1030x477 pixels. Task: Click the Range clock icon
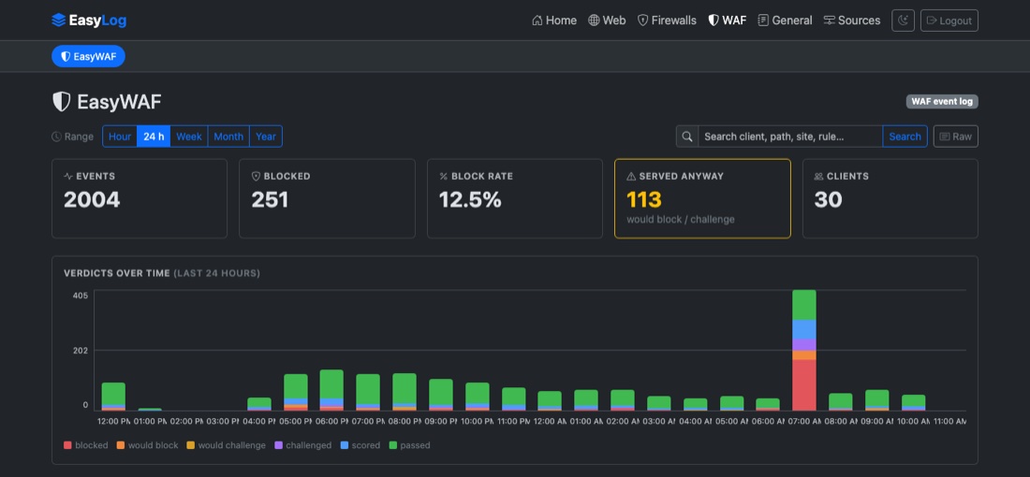click(56, 137)
